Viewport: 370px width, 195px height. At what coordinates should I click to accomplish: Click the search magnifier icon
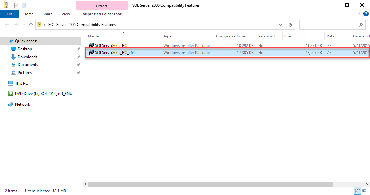pos(361,25)
